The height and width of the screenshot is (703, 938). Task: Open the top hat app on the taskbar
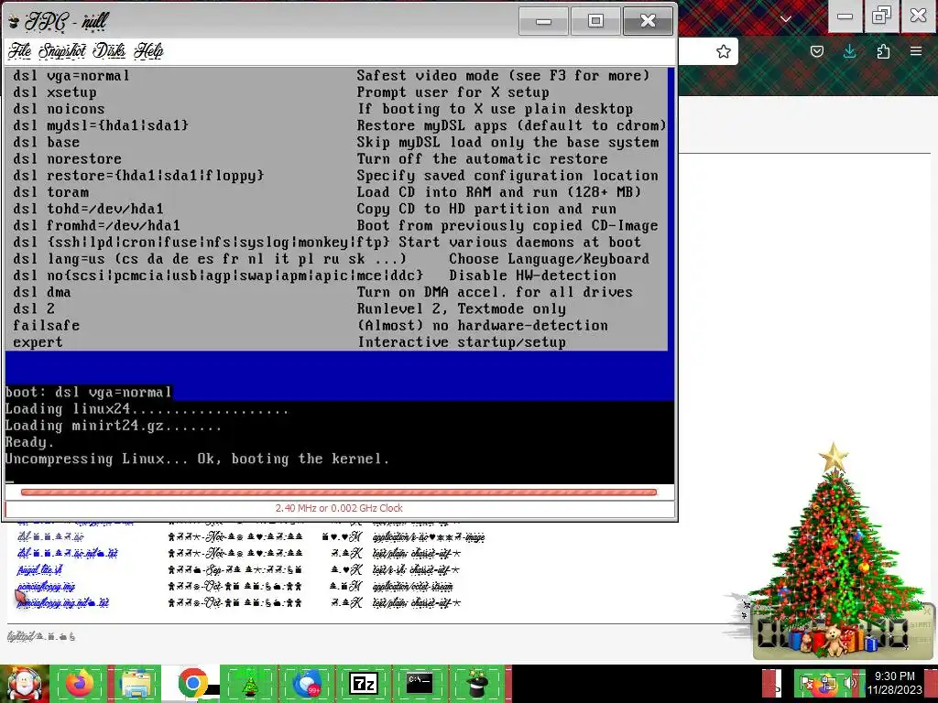click(x=477, y=683)
